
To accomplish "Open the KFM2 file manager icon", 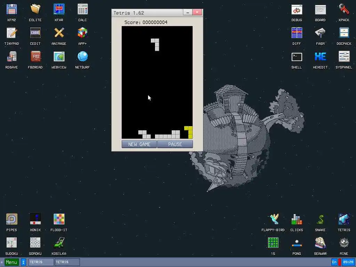I will click(x=11, y=9).
